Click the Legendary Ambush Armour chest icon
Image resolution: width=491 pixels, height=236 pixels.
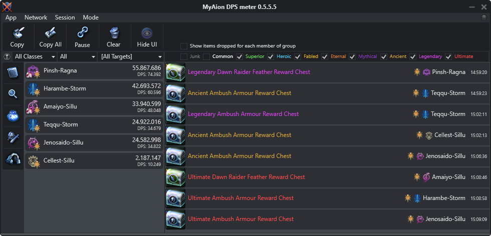tap(175, 114)
